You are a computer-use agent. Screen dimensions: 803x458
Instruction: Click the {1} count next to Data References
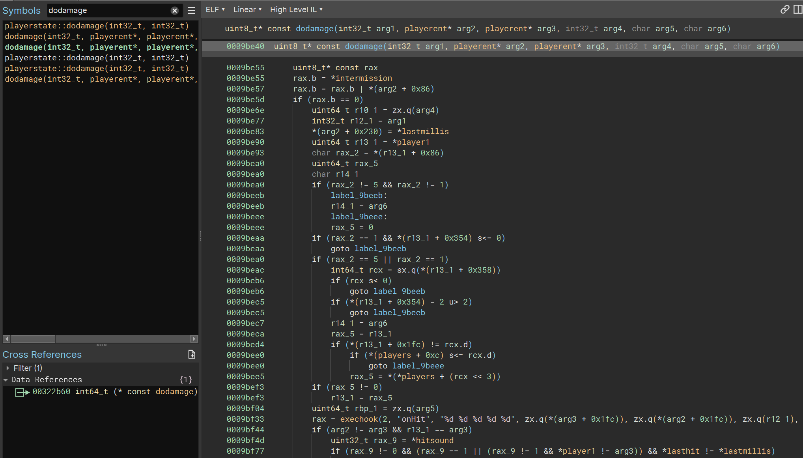(186, 380)
